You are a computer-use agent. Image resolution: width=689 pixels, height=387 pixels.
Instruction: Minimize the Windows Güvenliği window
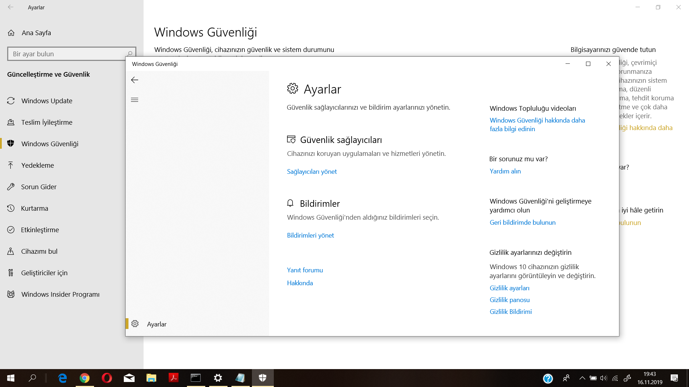[568, 64]
